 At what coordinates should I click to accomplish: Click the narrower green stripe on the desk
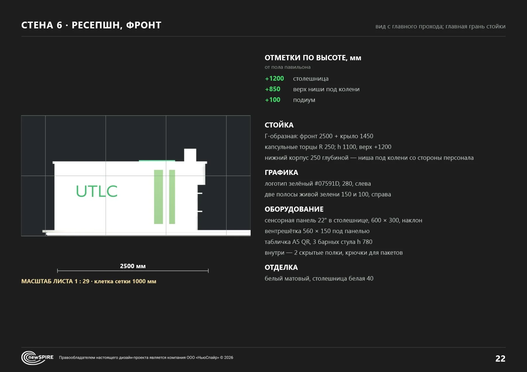pyautogui.click(x=172, y=197)
